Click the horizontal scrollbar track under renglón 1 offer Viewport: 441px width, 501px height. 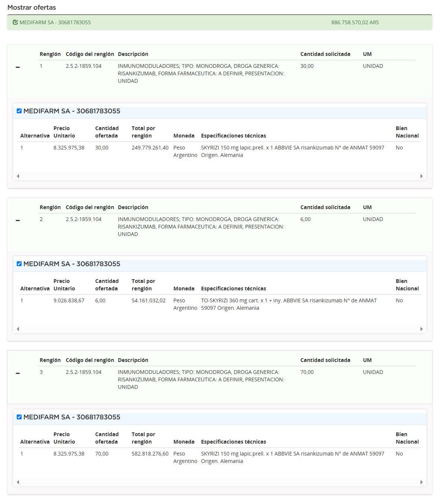(x=220, y=176)
